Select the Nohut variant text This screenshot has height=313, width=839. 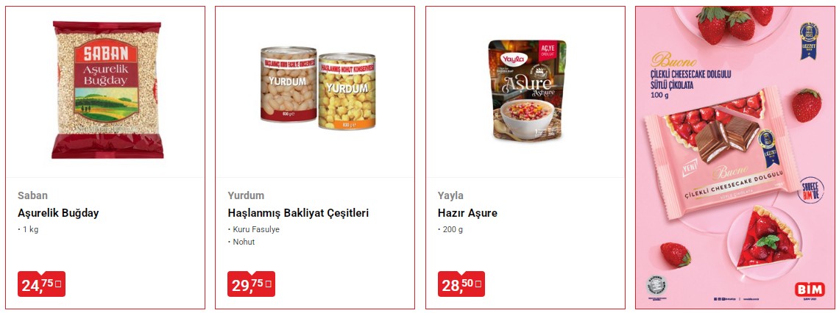(x=244, y=242)
